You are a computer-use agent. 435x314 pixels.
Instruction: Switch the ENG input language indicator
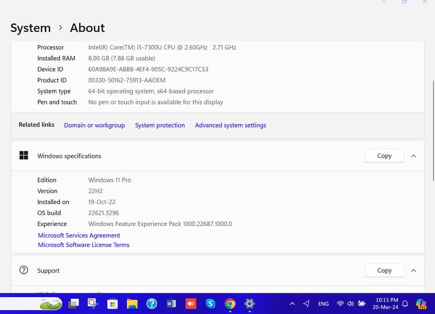click(x=323, y=304)
